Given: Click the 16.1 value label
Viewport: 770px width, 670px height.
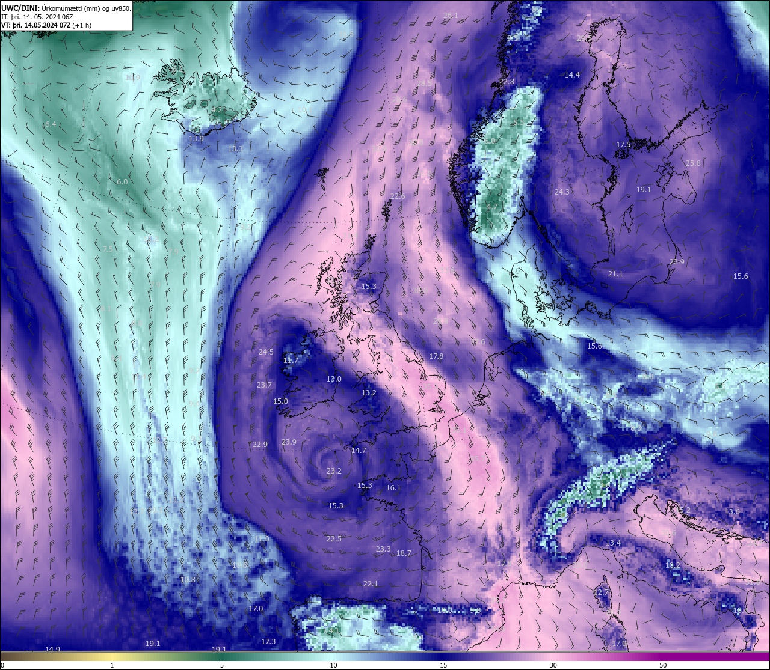Looking at the screenshot, I should [x=393, y=487].
